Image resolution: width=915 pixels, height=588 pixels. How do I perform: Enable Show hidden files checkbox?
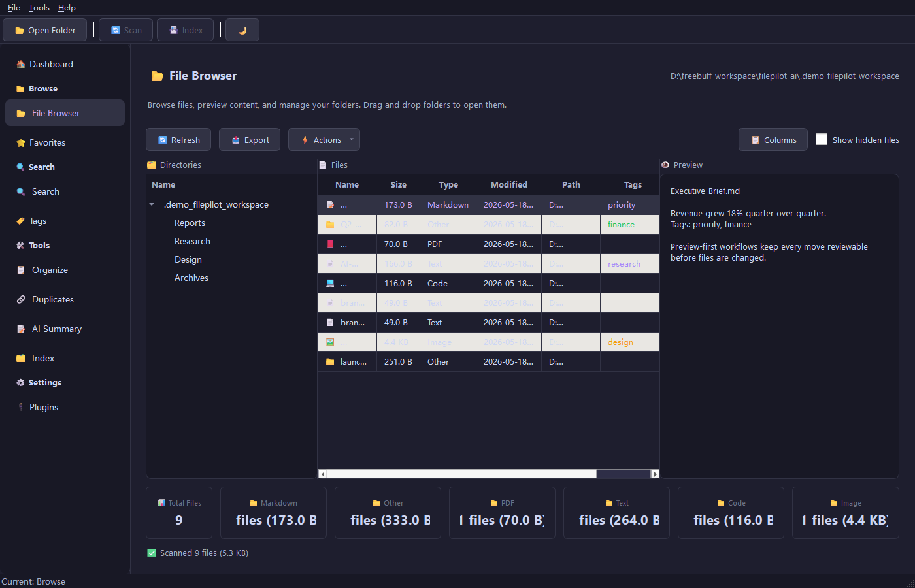[x=822, y=140]
